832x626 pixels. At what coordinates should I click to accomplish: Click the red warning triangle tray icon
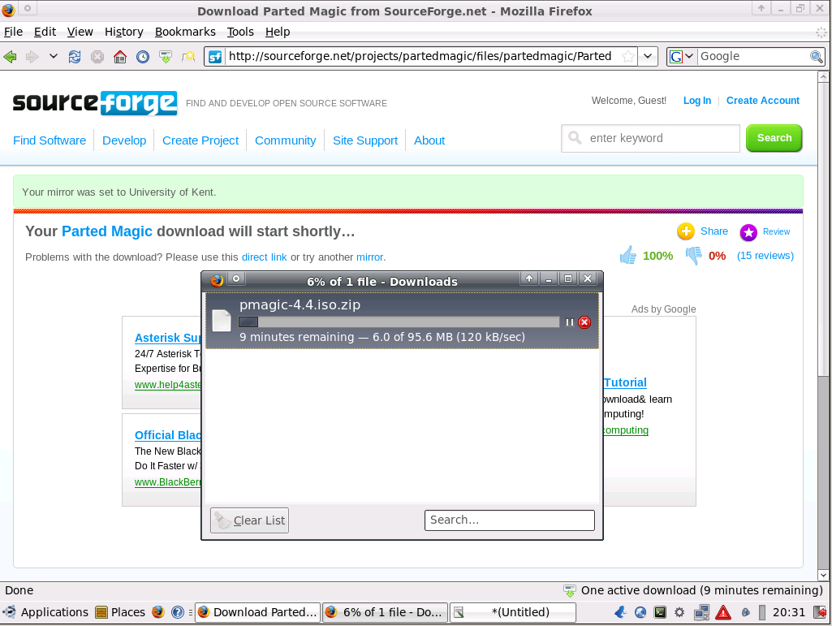pyautogui.click(x=722, y=613)
